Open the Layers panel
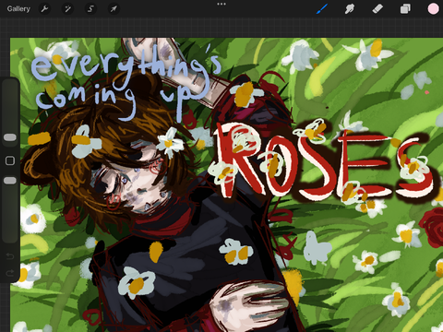The width and height of the screenshot is (443, 332). [x=405, y=9]
